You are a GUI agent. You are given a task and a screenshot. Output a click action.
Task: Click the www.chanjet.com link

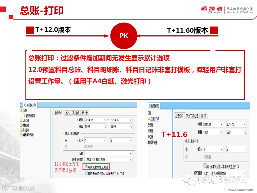pos(240,190)
